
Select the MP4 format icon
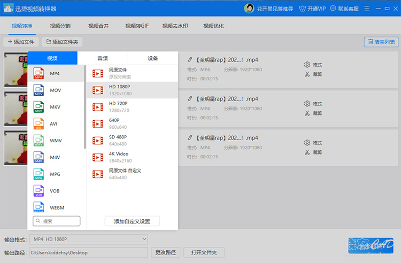[x=38, y=73]
